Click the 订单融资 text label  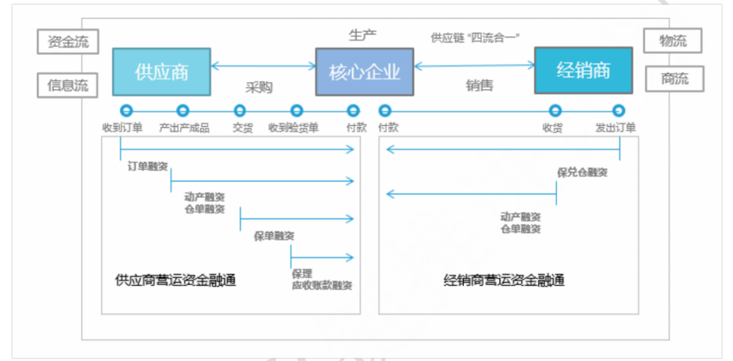click(x=148, y=167)
